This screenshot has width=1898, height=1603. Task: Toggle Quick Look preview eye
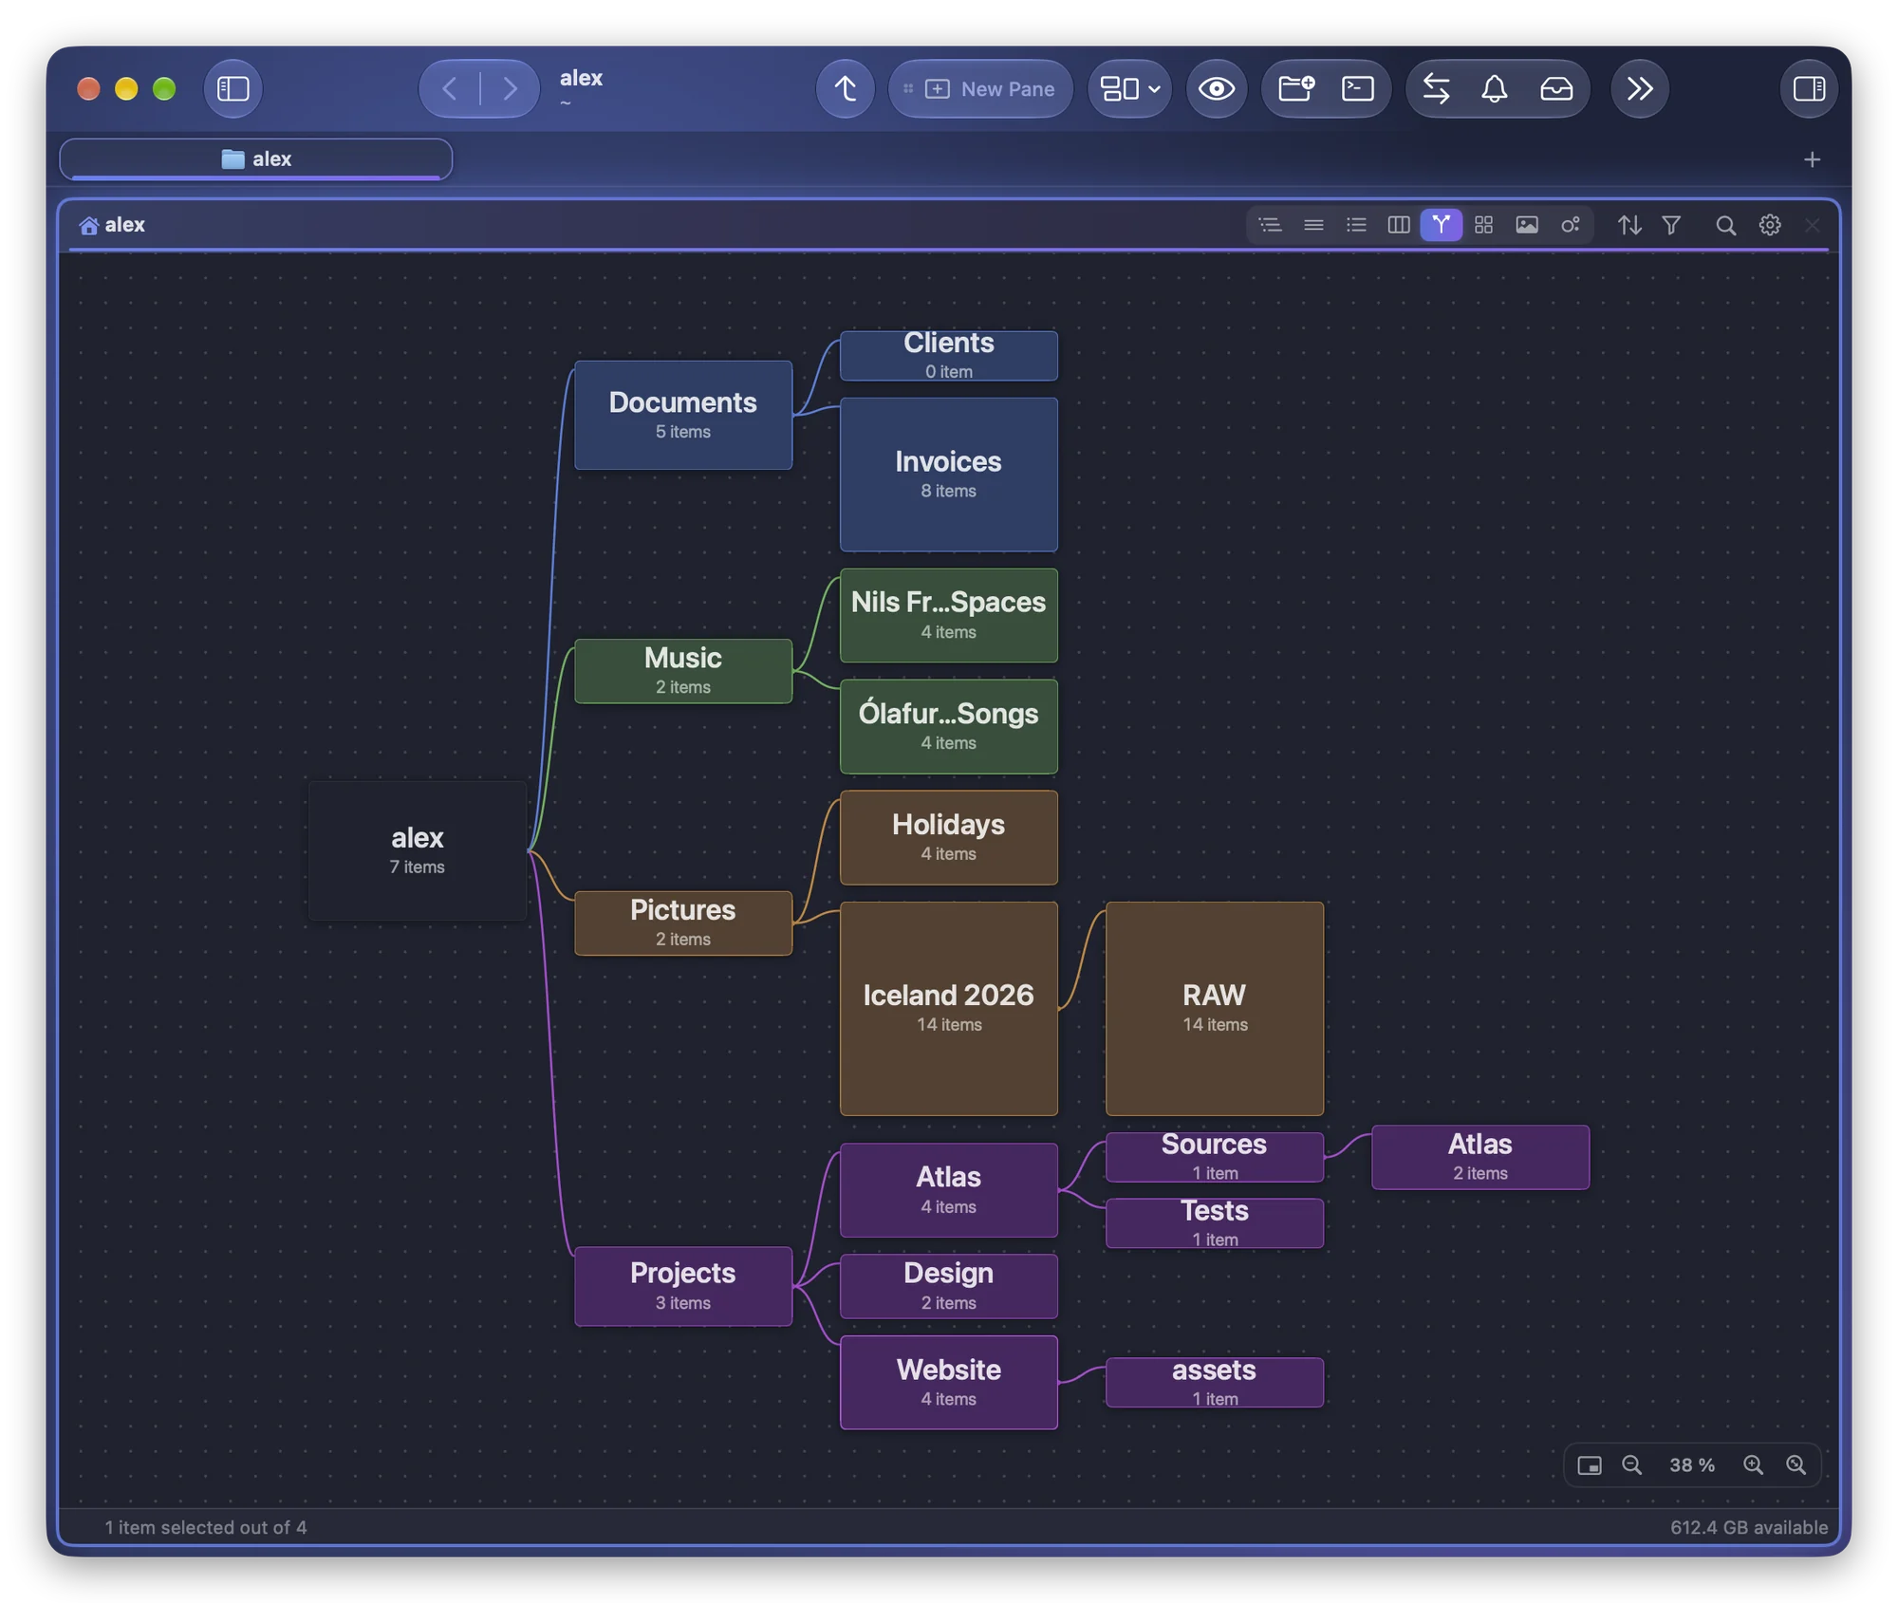click(x=1216, y=88)
